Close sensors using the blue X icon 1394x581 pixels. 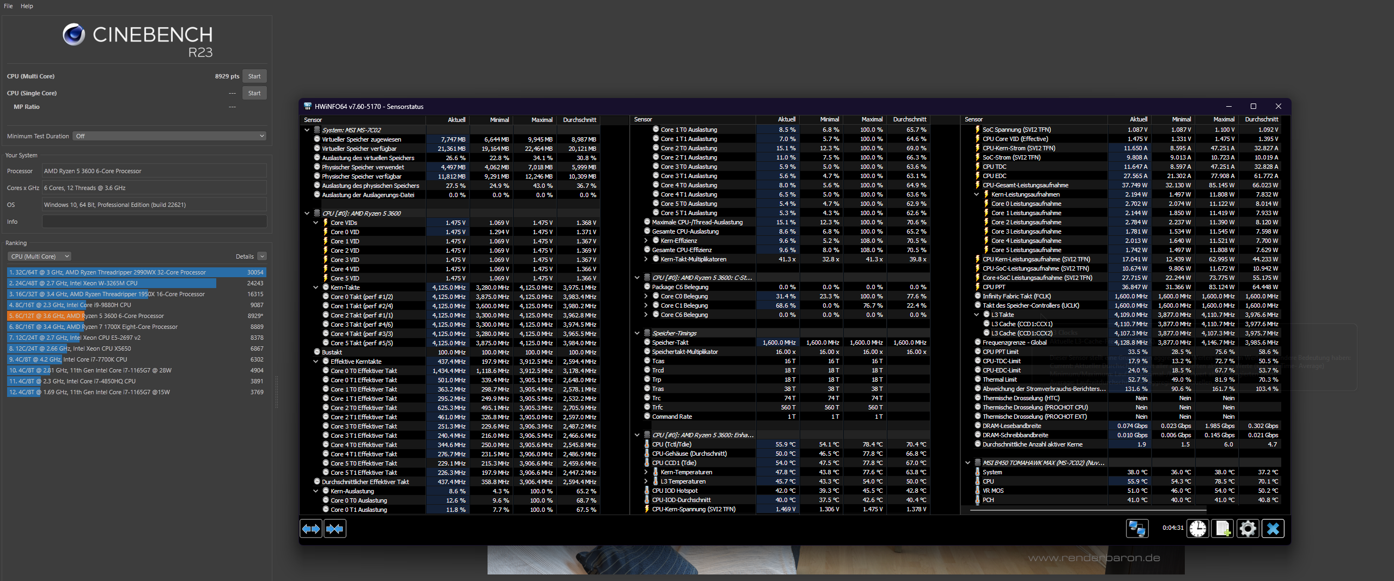click(1273, 528)
